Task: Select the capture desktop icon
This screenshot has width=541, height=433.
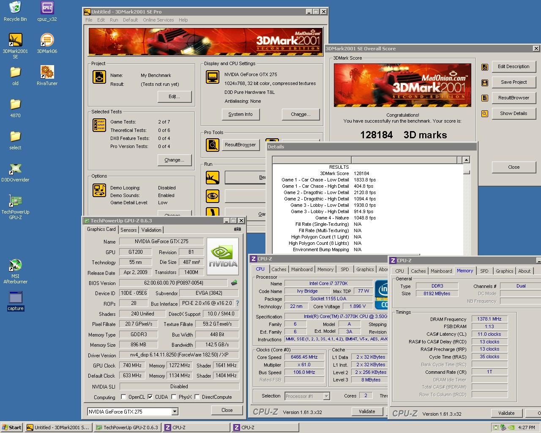Action: click(x=15, y=301)
